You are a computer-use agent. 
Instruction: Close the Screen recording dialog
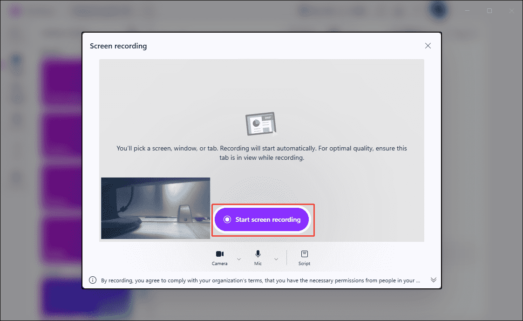click(428, 46)
